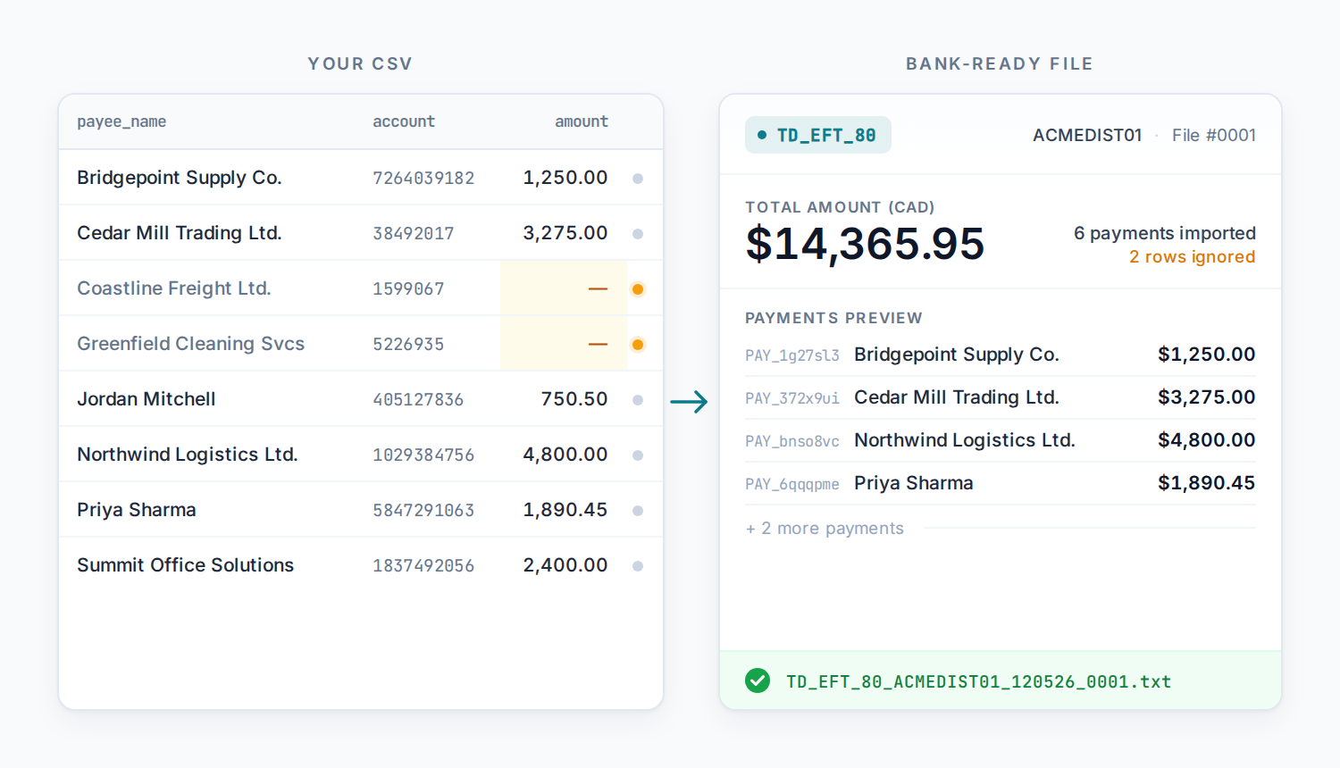Click Bridgepoint Supply Co. in payments preview
The image size is (1340, 768).
[x=957, y=355]
